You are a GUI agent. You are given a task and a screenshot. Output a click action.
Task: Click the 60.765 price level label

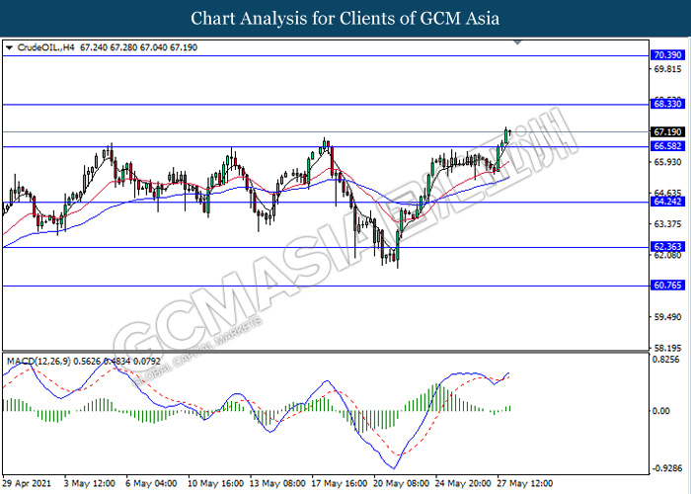pyautogui.click(x=667, y=286)
